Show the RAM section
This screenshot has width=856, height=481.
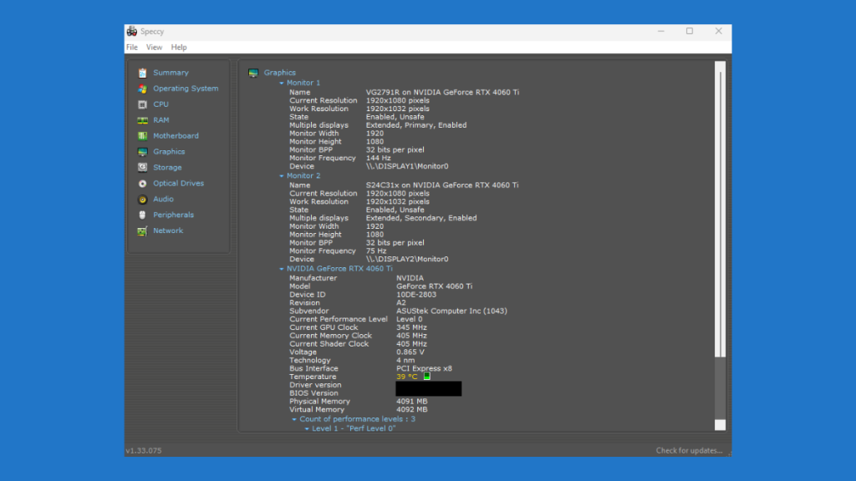(x=161, y=120)
